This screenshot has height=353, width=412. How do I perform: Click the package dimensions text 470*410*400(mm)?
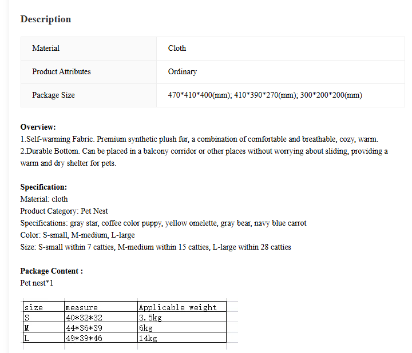click(200, 95)
